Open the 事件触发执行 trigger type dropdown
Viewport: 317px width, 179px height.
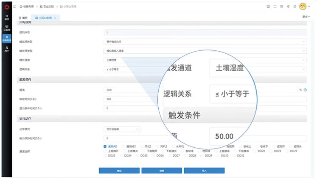tap(205, 42)
